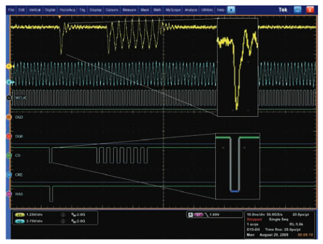This screenshot has width=323, height=244.
Task: Open the Vertical menu
Action: pyautogui.click(x=35, y=10)
